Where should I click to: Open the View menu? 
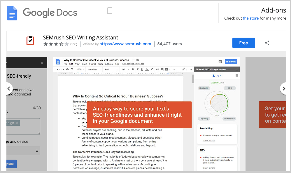click(x=77, y=64)
